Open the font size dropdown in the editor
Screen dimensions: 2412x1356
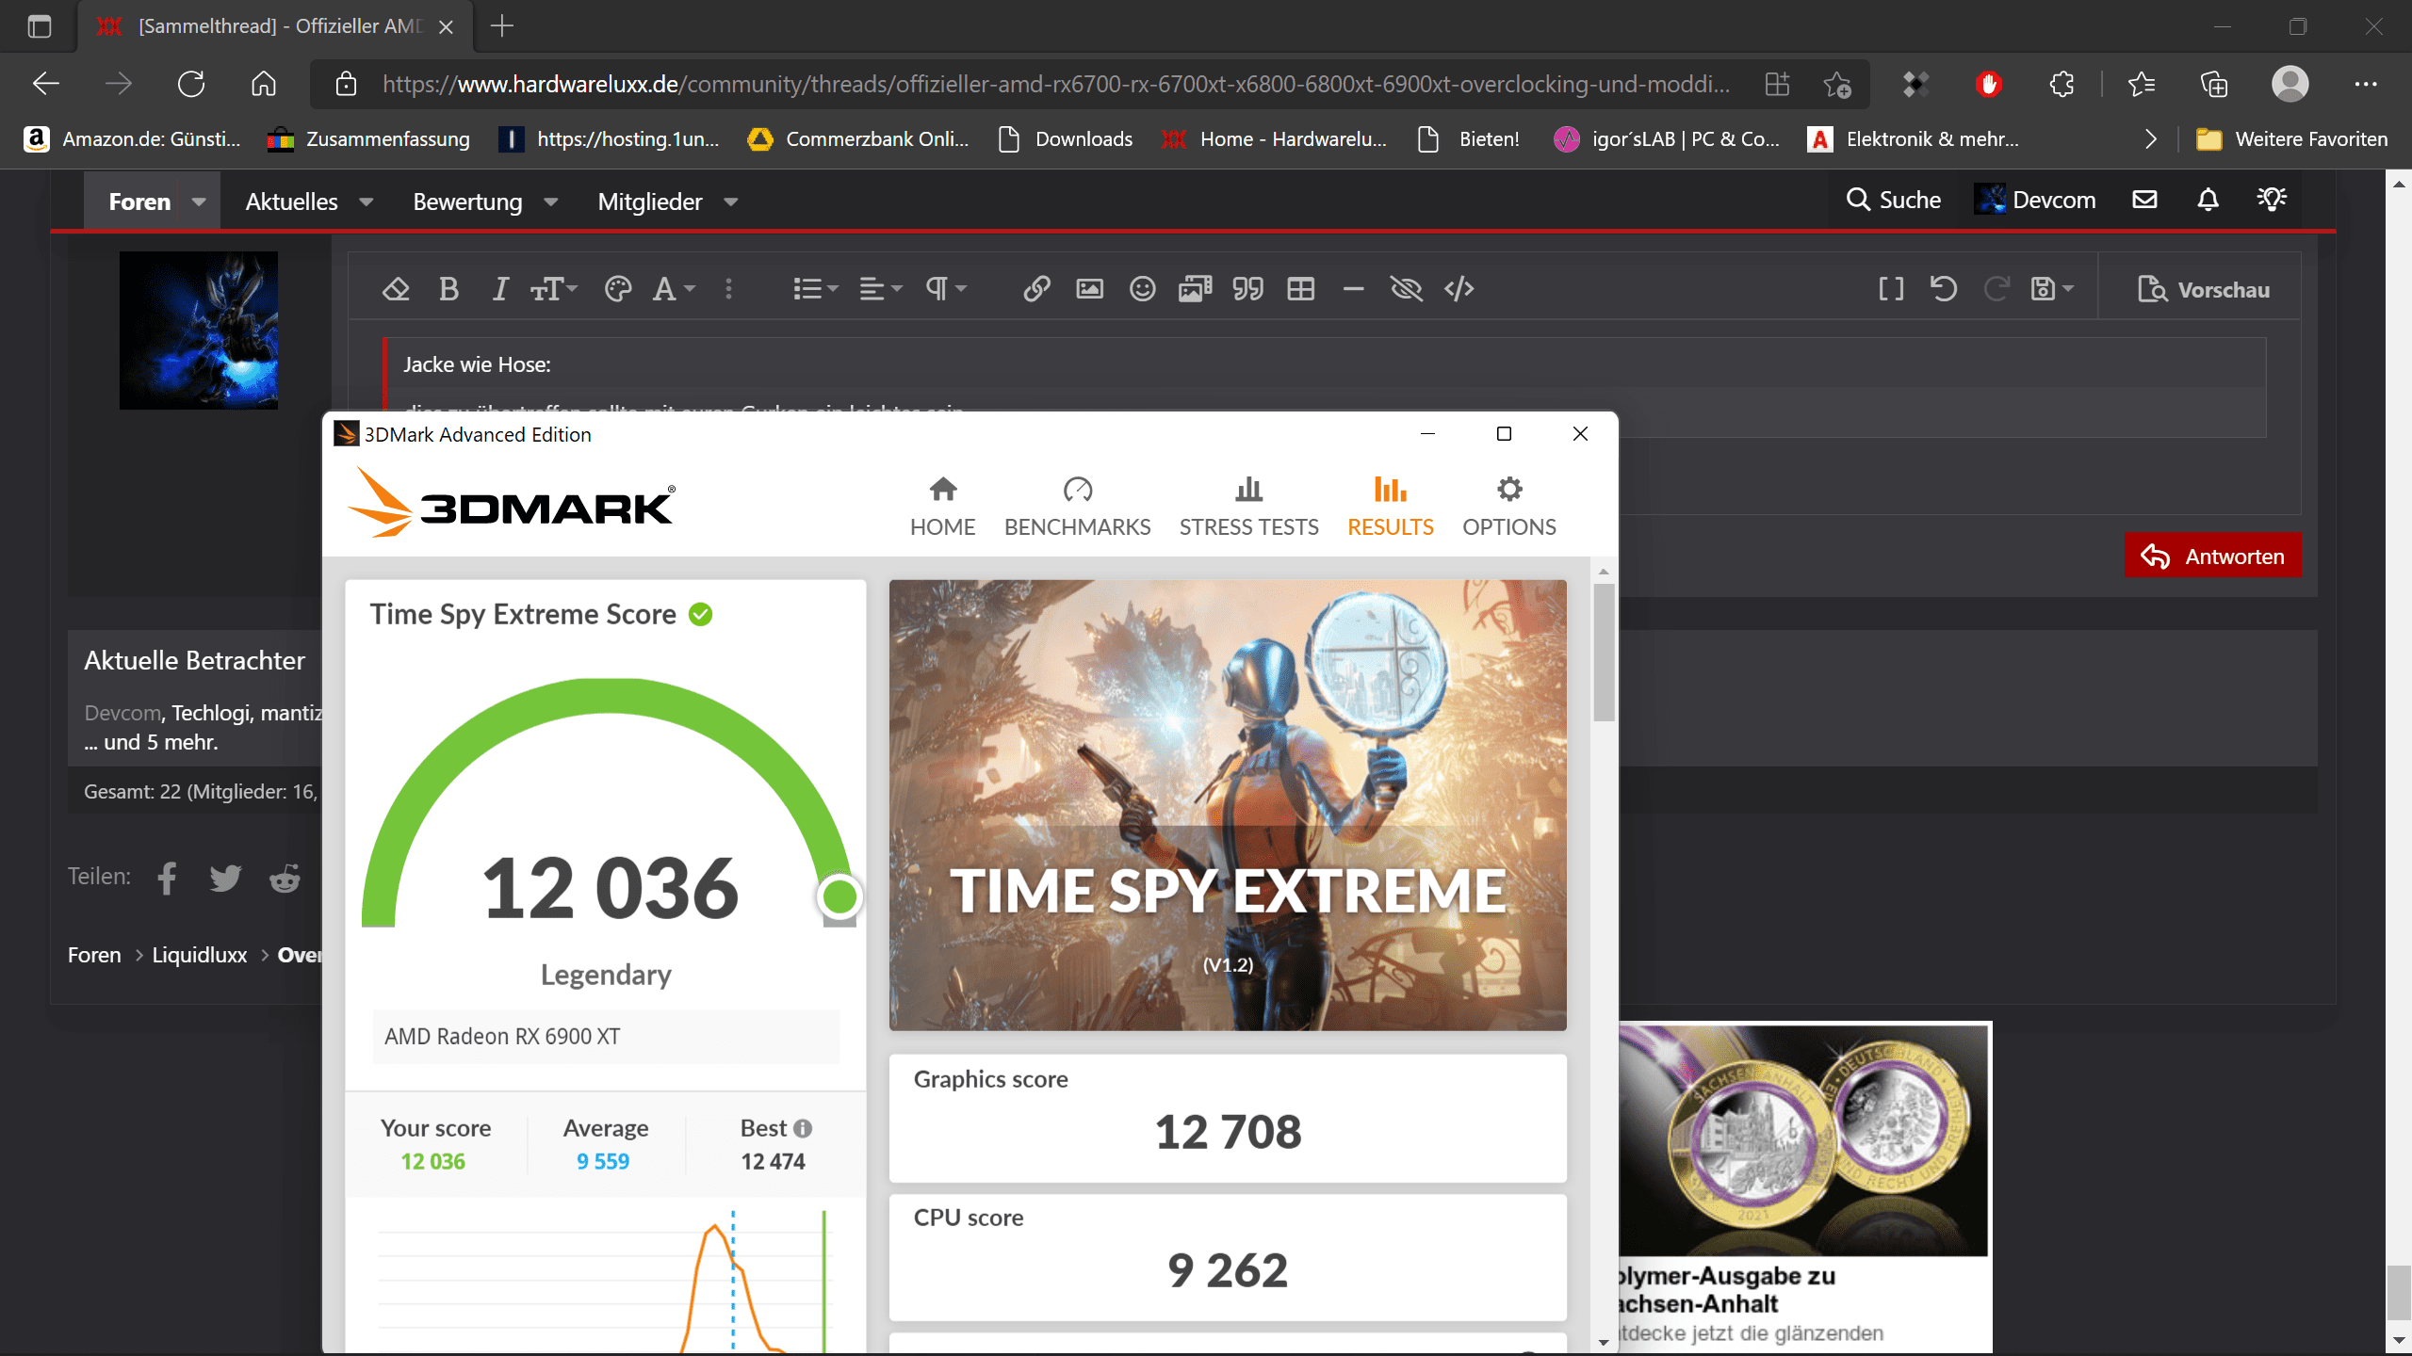pos(554,289)
